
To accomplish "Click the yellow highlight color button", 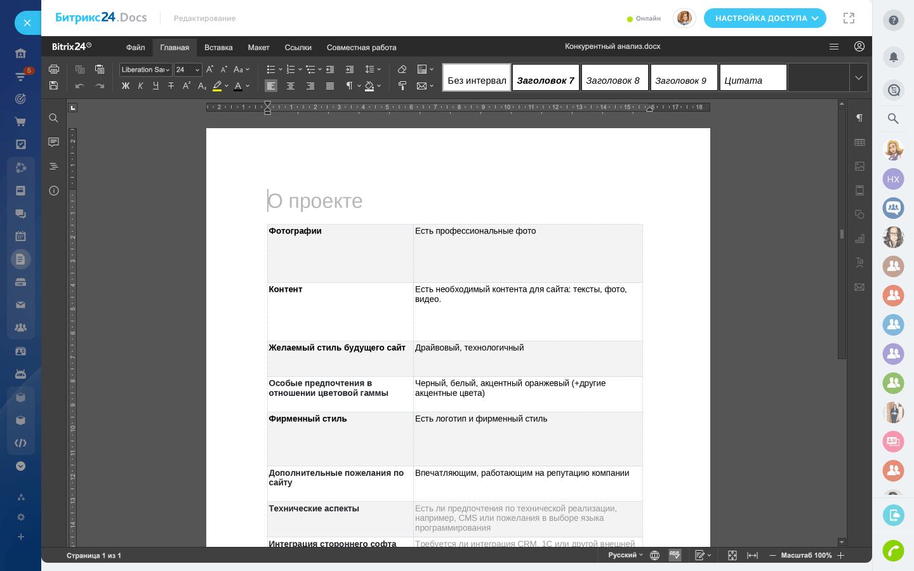I will [217, 86].
